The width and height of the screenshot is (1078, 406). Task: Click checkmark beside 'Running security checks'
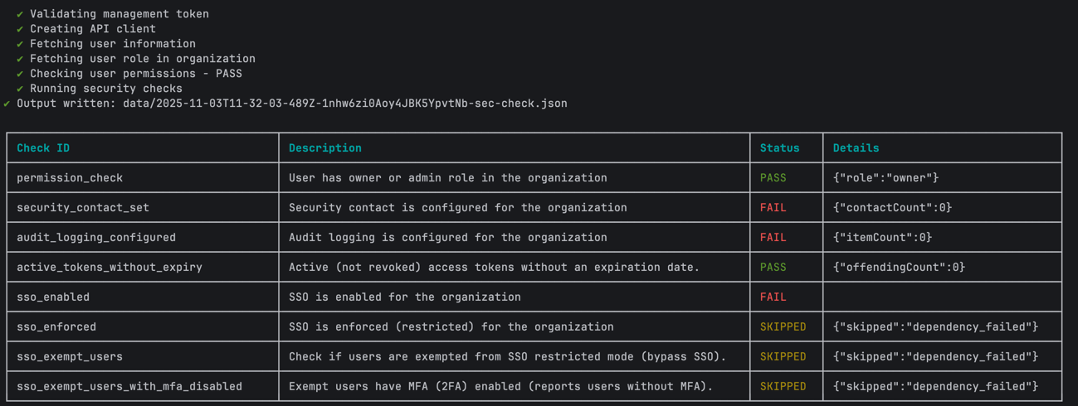click(x=20, y=89)
